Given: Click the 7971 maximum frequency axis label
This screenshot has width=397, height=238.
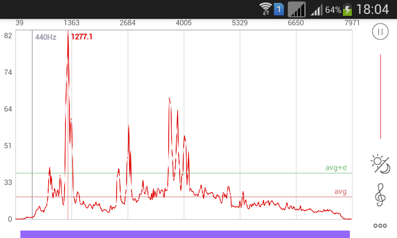Looking at the screenshot, I should [352, 23].
